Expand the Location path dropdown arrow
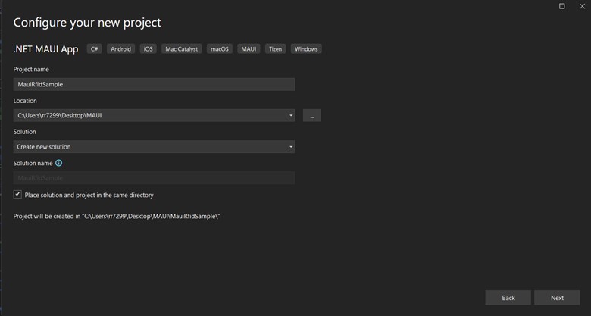 [x=291, y=116]
